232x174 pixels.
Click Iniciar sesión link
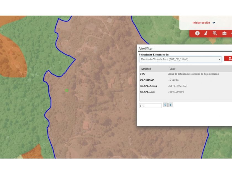pos(201,23)
